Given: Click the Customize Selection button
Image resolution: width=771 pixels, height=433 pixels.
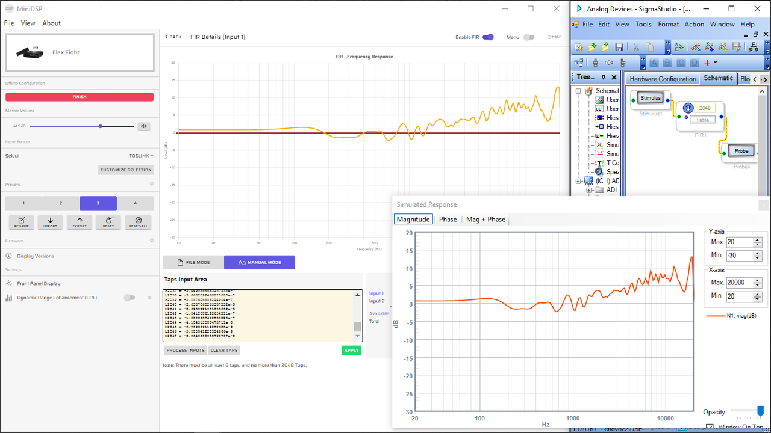Looking at the screenshot, I should pos(126,170).
